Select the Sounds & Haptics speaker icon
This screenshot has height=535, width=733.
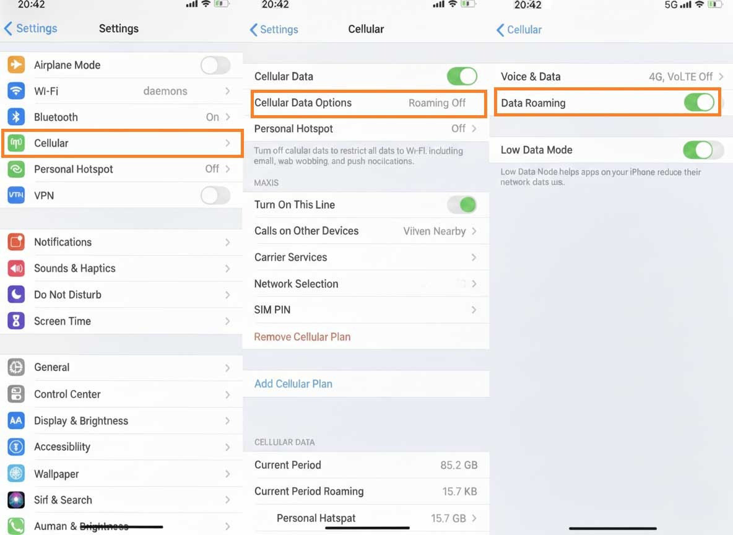(x=15, y=268)
